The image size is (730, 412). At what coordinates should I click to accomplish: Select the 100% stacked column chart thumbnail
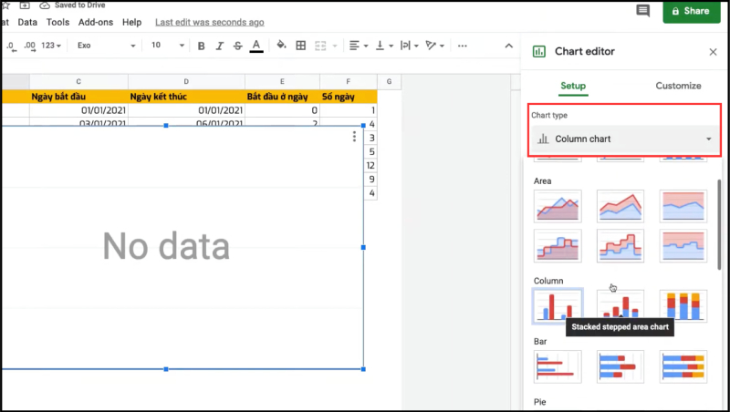[683, 306]
